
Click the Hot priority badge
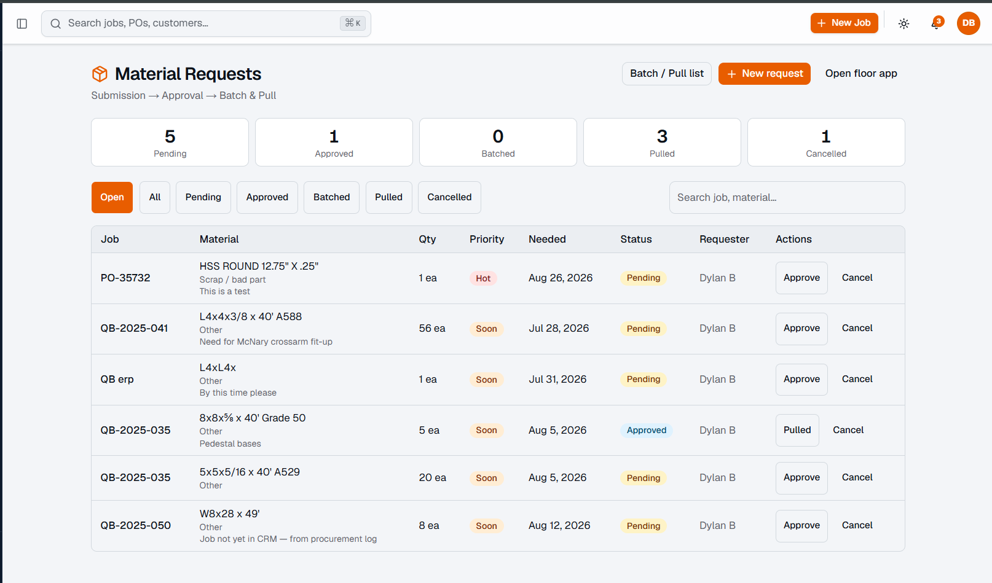(x=483, y=278)
